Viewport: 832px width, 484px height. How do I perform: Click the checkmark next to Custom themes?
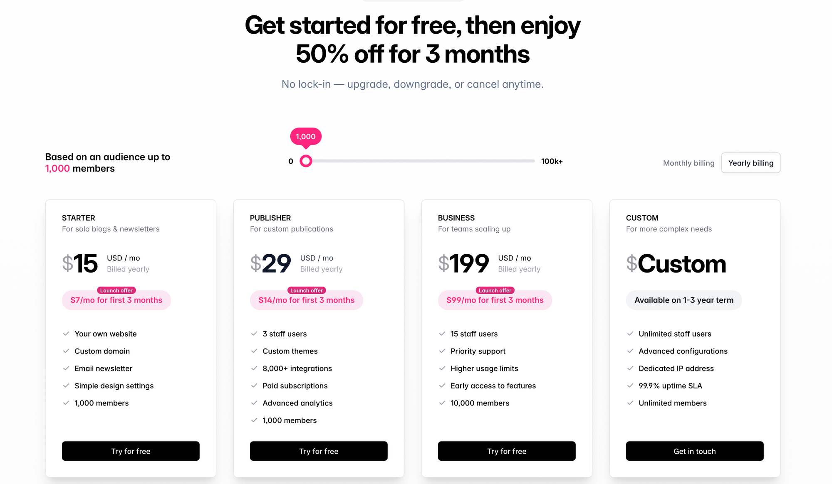[x=254, y=351]
